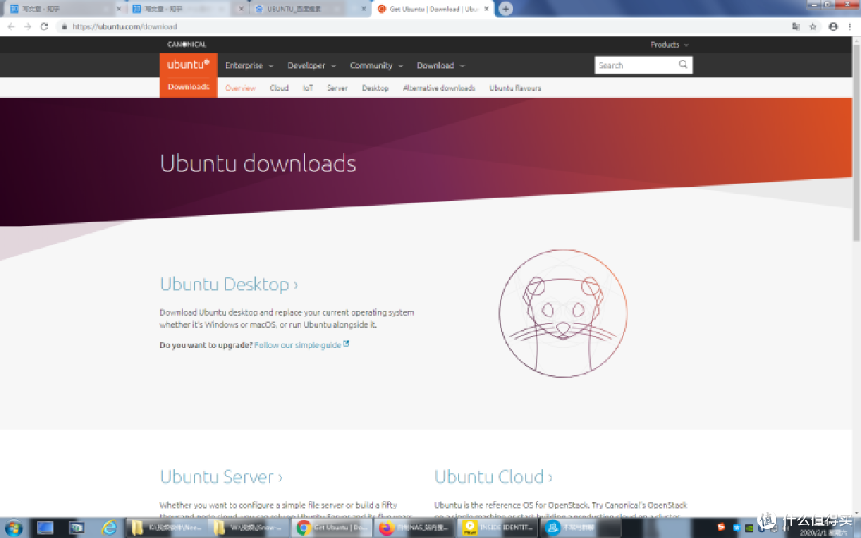Go back with the browser back arrow
This screenshot has width=861, height=538.
11,26
